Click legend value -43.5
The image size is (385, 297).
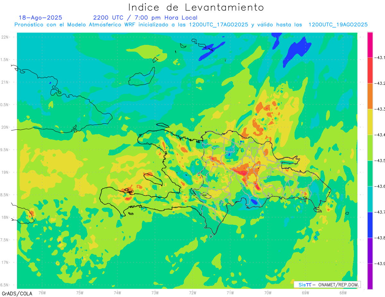[380, 161]
